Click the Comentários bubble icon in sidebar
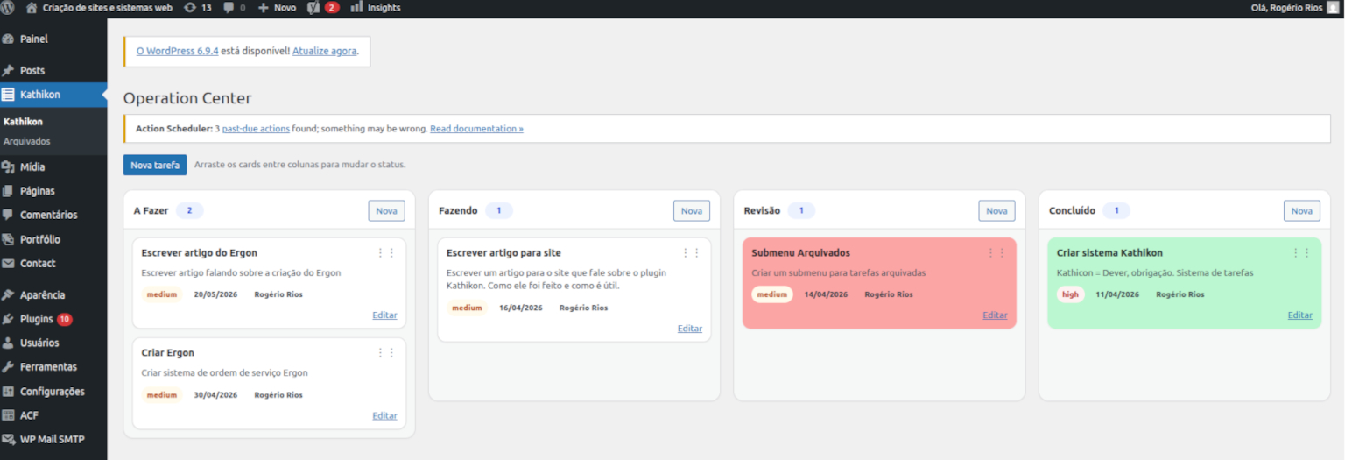The width and height of the screenshot is (1345, 460). [x=8, y=215]
